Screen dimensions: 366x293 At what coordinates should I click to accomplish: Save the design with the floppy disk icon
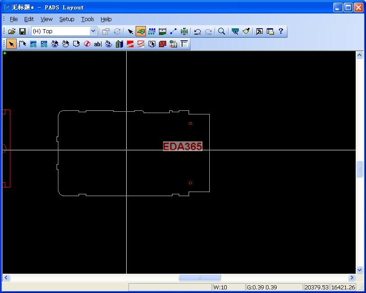pos(22,31)
